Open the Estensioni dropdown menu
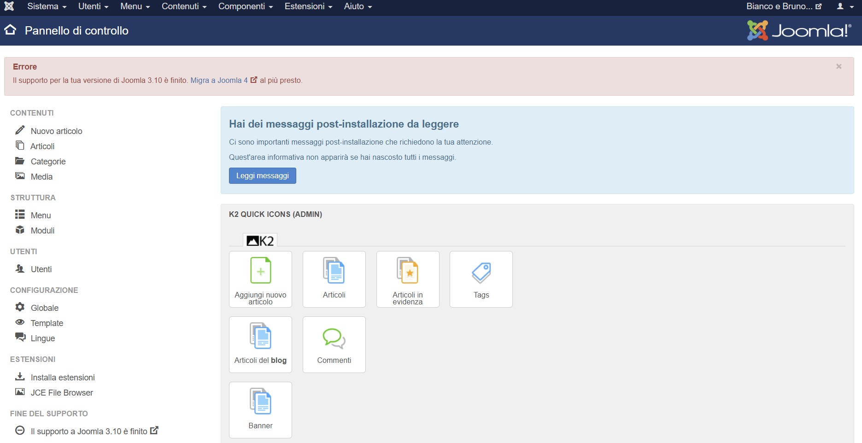862x443 pixels. coord(309,6)
